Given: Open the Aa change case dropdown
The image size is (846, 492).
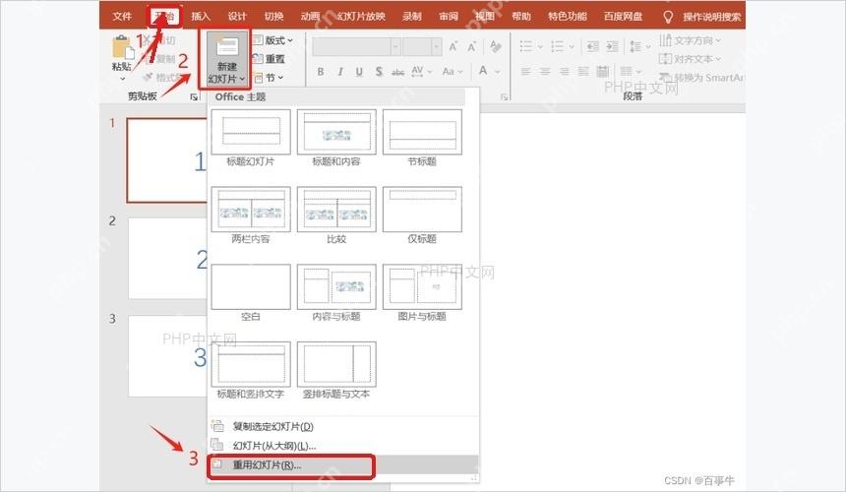Looking at the screenshot, I should 453,71.
